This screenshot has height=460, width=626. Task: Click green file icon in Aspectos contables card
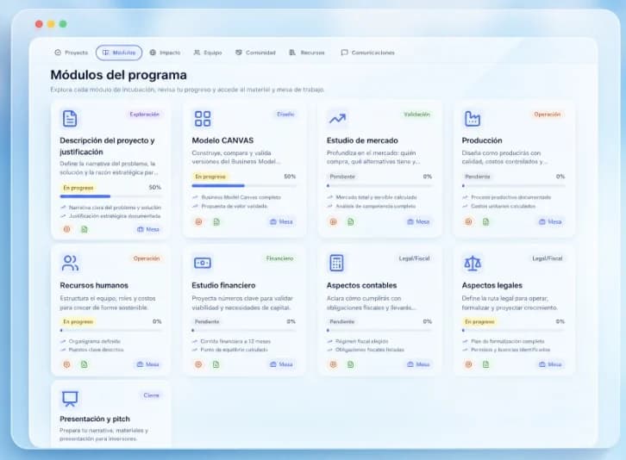point(351,364)
